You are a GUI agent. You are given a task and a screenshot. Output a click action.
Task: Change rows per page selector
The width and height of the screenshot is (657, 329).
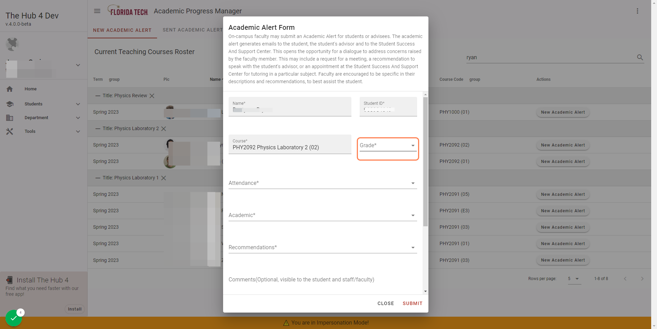574,279
